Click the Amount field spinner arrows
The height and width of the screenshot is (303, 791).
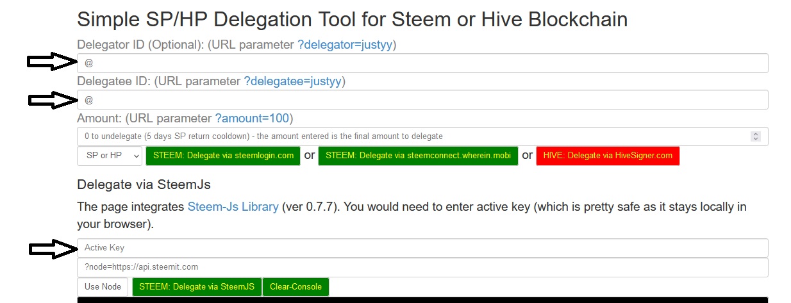pos(755,136)
